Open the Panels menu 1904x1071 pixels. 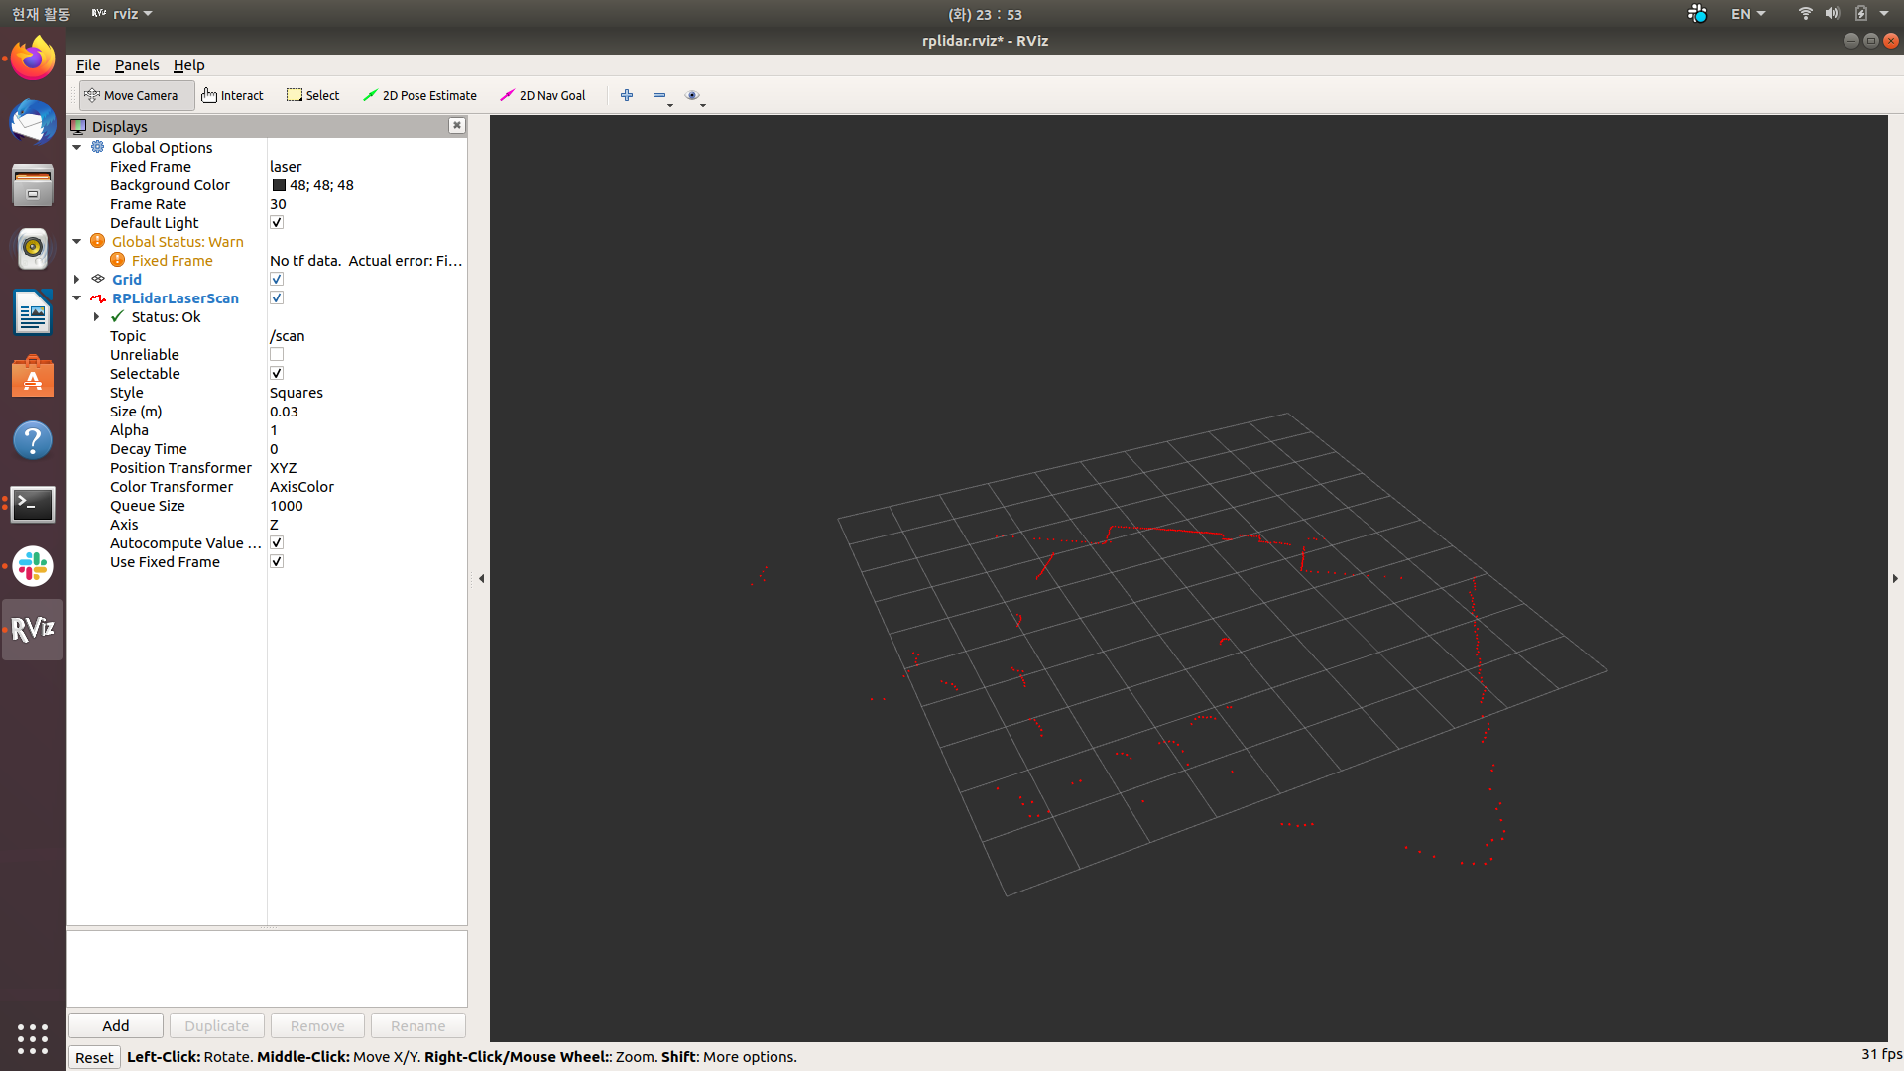tap(137, 65)
